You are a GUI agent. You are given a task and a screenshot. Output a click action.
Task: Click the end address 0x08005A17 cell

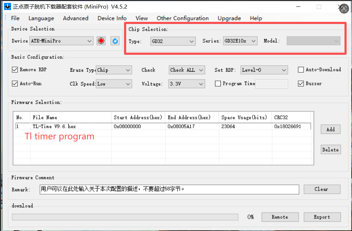coord(181,126)
